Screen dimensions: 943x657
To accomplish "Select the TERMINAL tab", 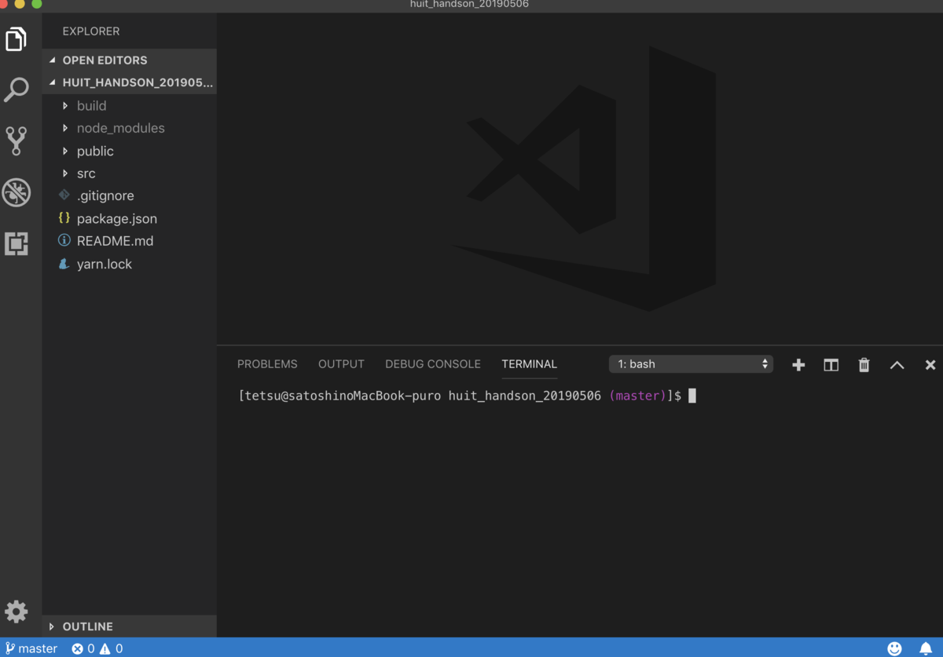I will (530, 364).
